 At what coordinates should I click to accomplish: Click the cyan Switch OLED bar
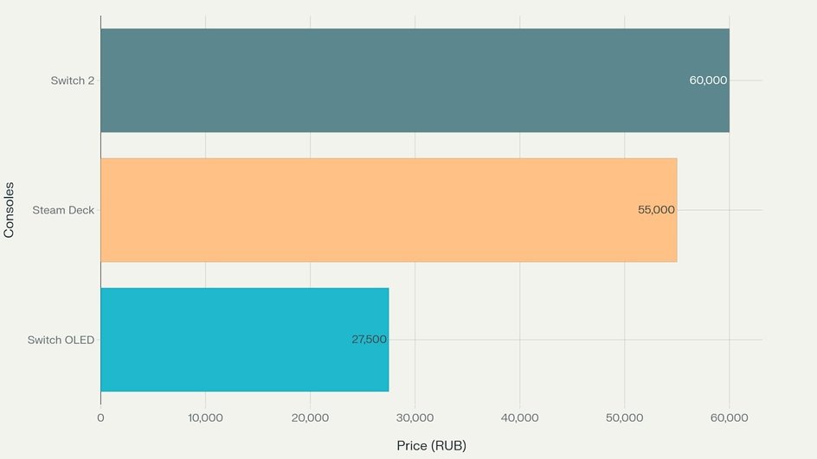(244, 340)
